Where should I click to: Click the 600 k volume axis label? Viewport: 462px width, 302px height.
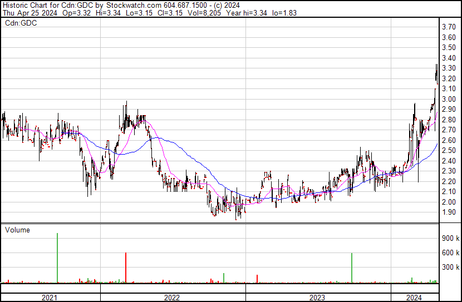450,253
